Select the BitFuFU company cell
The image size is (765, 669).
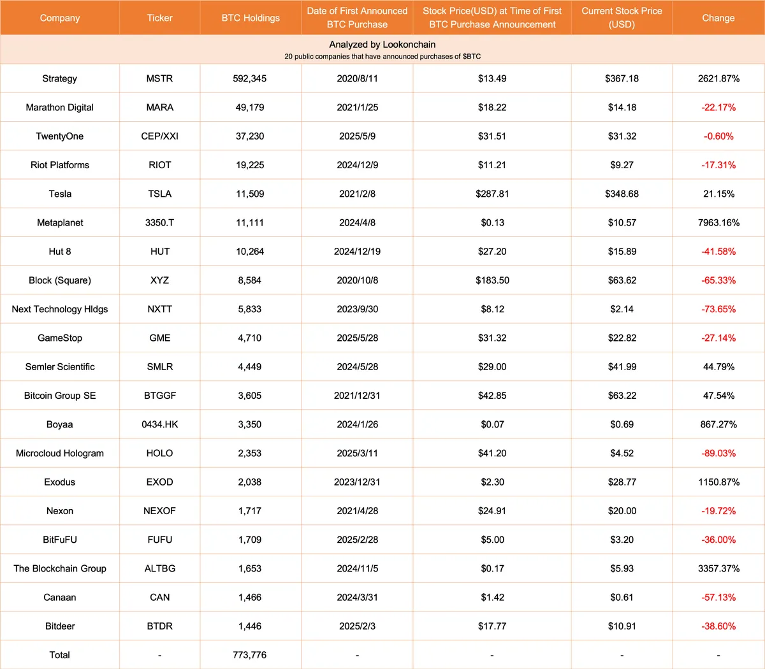click(x=60, y=540)
